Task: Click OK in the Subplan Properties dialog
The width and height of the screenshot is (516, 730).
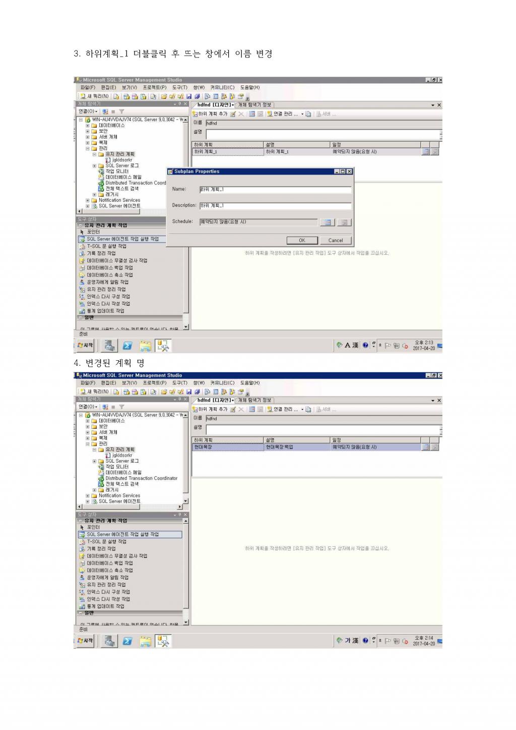Action: pos(302,240)
